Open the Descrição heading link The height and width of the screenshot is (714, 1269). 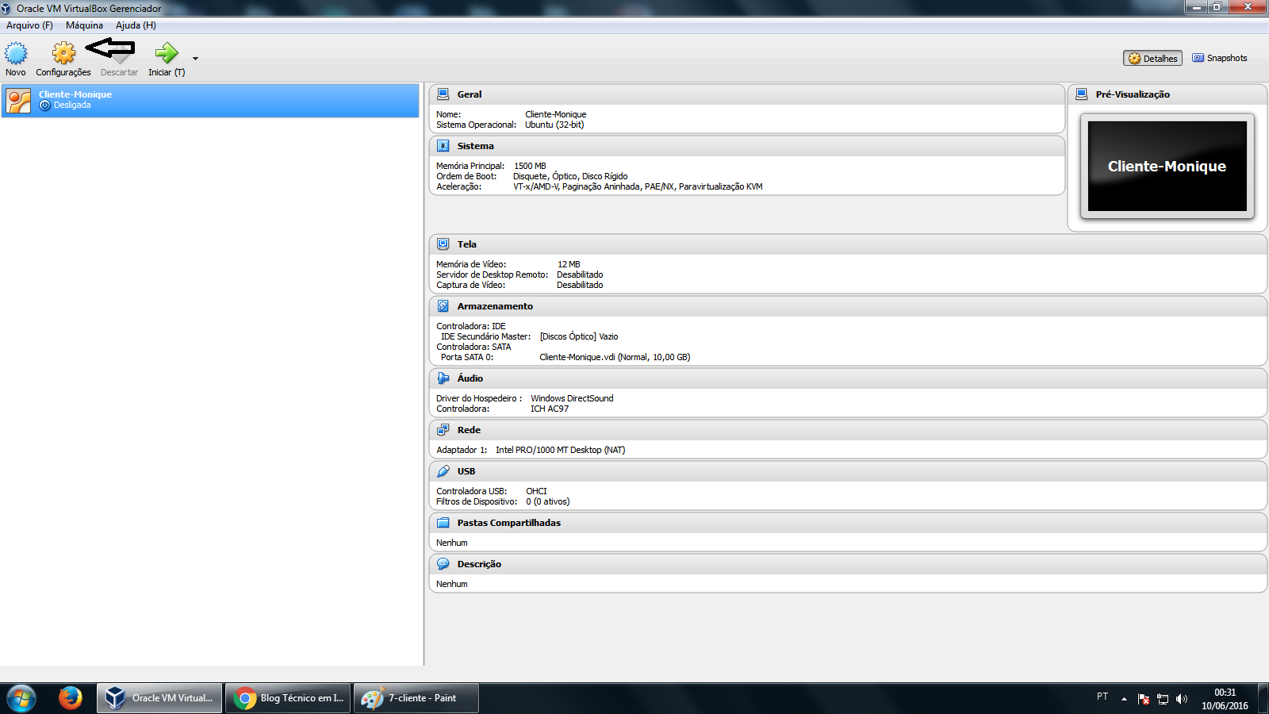(x=479, y=564)
